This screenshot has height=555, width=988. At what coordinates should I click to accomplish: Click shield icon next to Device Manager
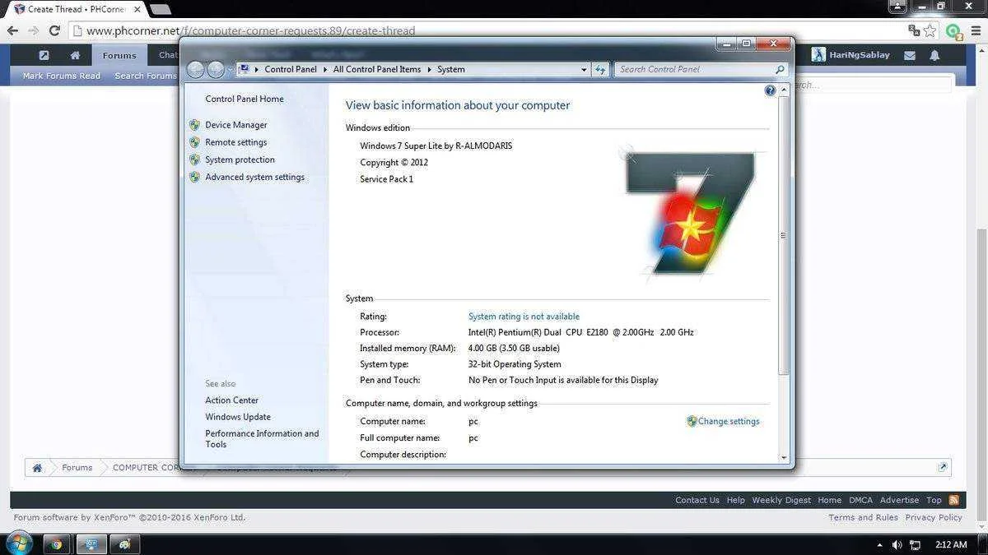[194, 125]
